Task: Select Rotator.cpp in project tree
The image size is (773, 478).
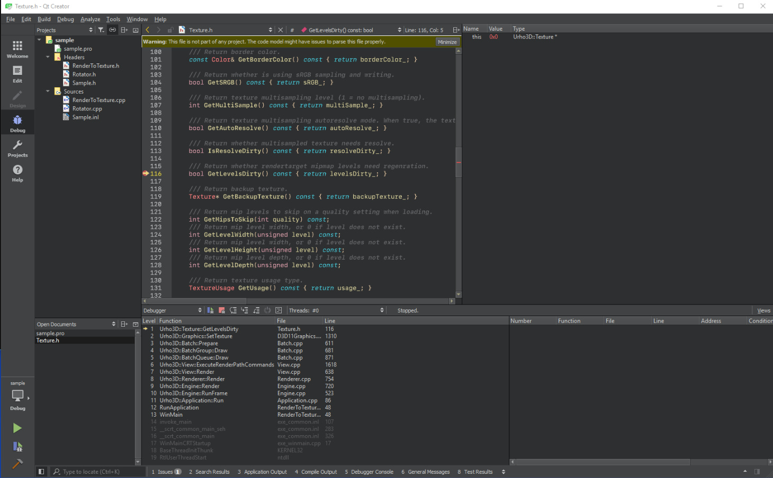Action: 87,108
